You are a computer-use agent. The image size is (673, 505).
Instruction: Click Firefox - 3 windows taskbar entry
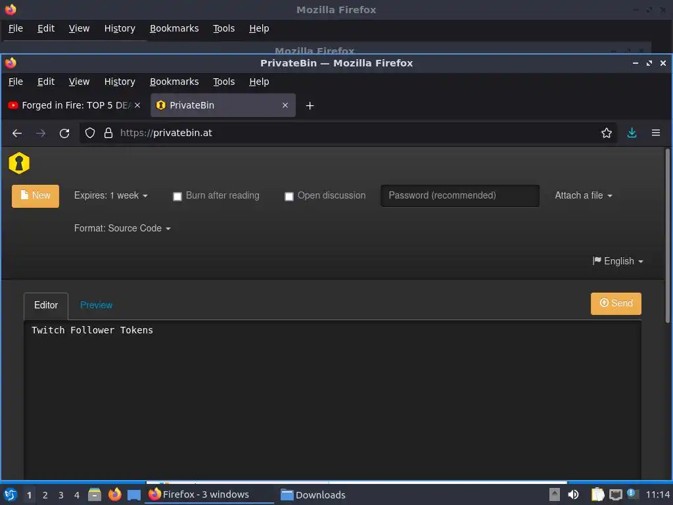(210, 494)
